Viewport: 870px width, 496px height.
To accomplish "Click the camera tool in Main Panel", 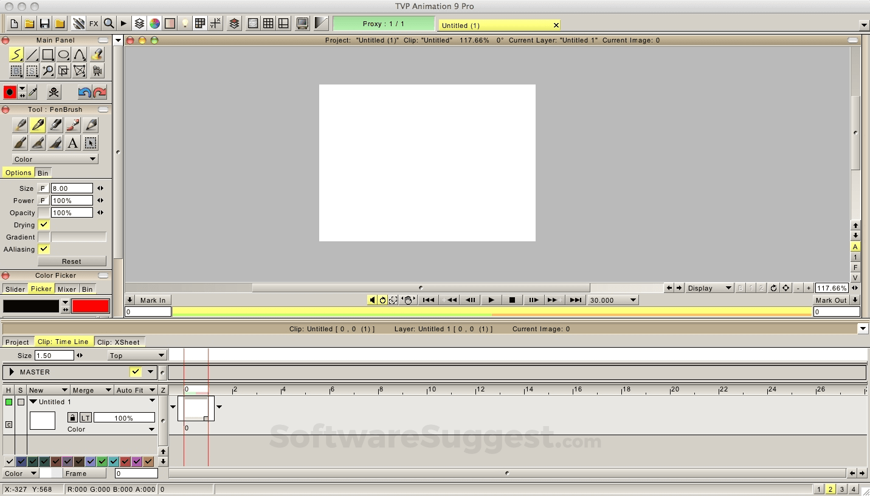I will [97, 71].
